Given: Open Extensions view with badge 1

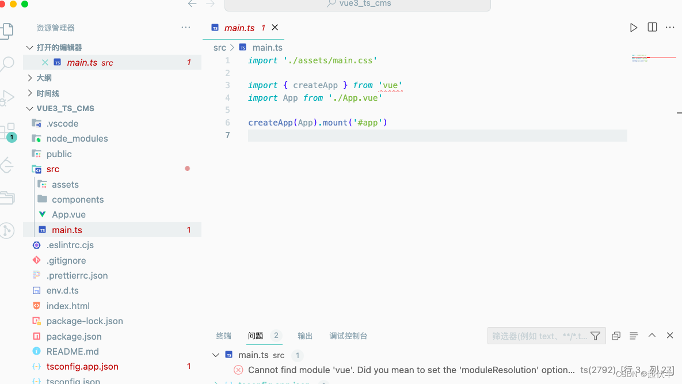Looking at the screenshot, I should click(x=8, y=132).
